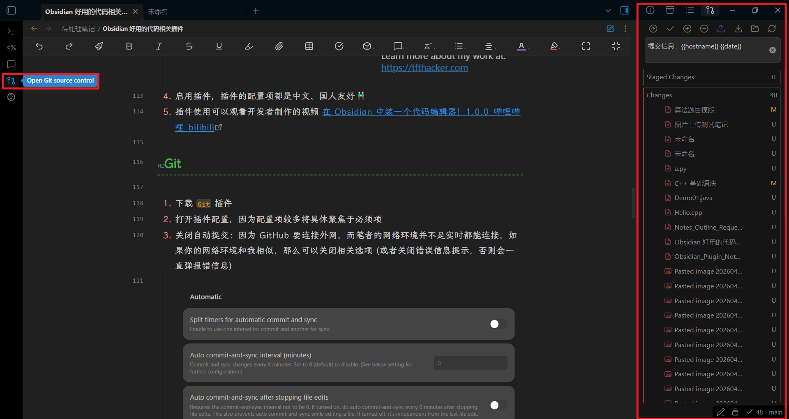
Task: Open the tab list dropdown chevron
Action: coord(608,11)
